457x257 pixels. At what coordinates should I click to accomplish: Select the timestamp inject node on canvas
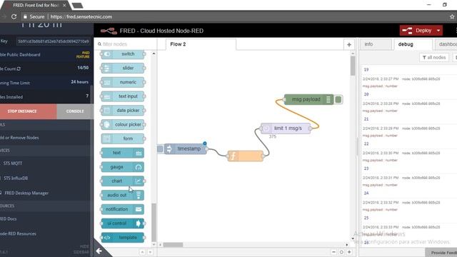(x=186, y=149)
